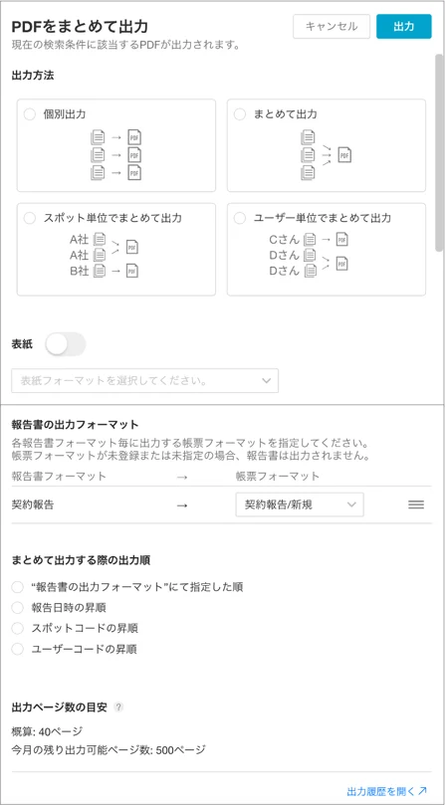
Task: Select ユーザーコードの昇順 output order
Action: click(18, 649)
